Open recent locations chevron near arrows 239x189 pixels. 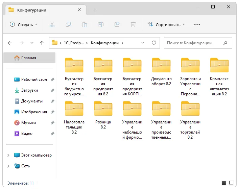[32, 43]
